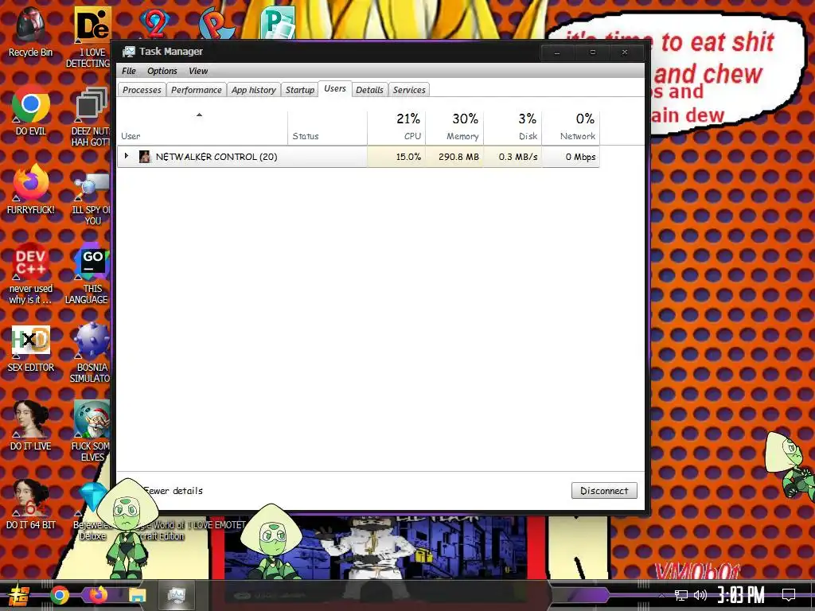Click the Disconnect button

pos(604,490)
